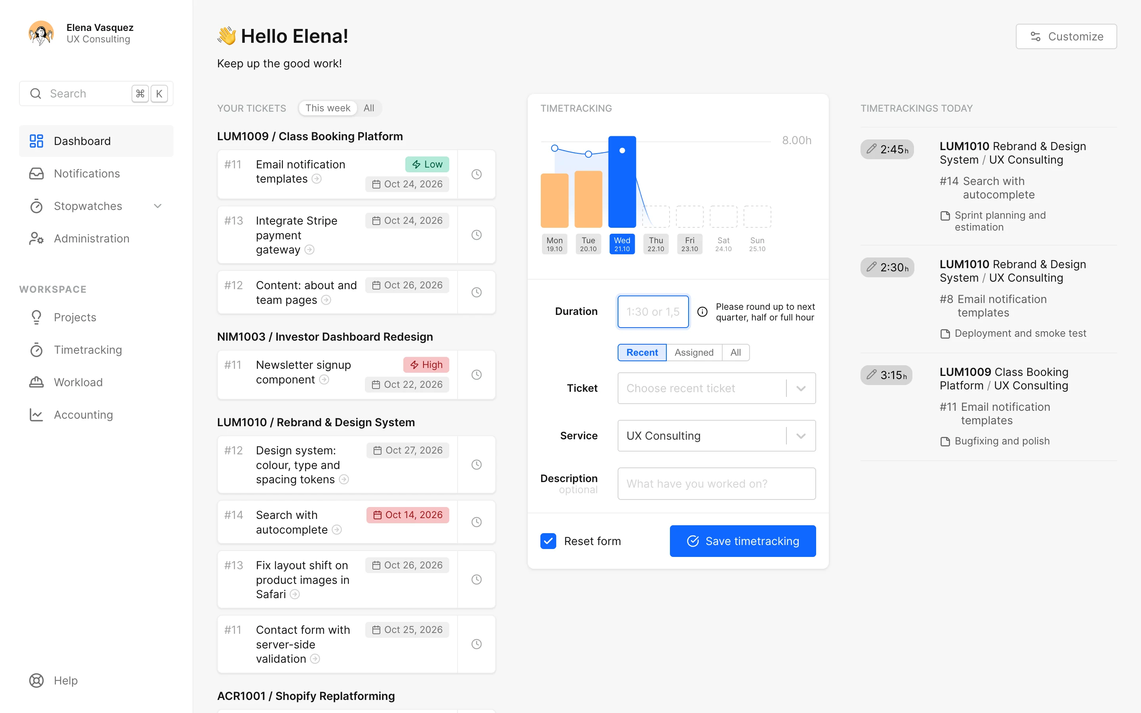The width and height of the screenshot is (1141, 713).
Task: Uncheck the Reset form checkbox
Action: point(548,541)
